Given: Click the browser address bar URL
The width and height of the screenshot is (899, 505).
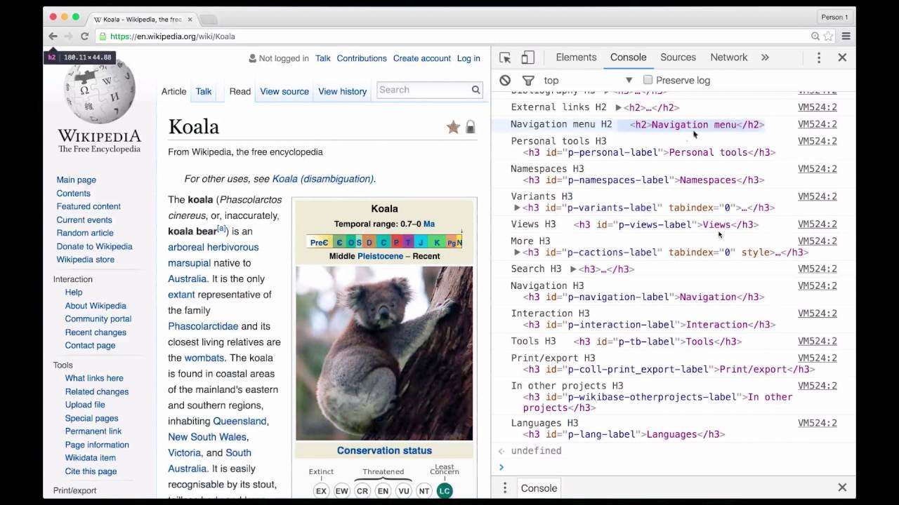Looking at the screenshot, I should tap(173, 36).
